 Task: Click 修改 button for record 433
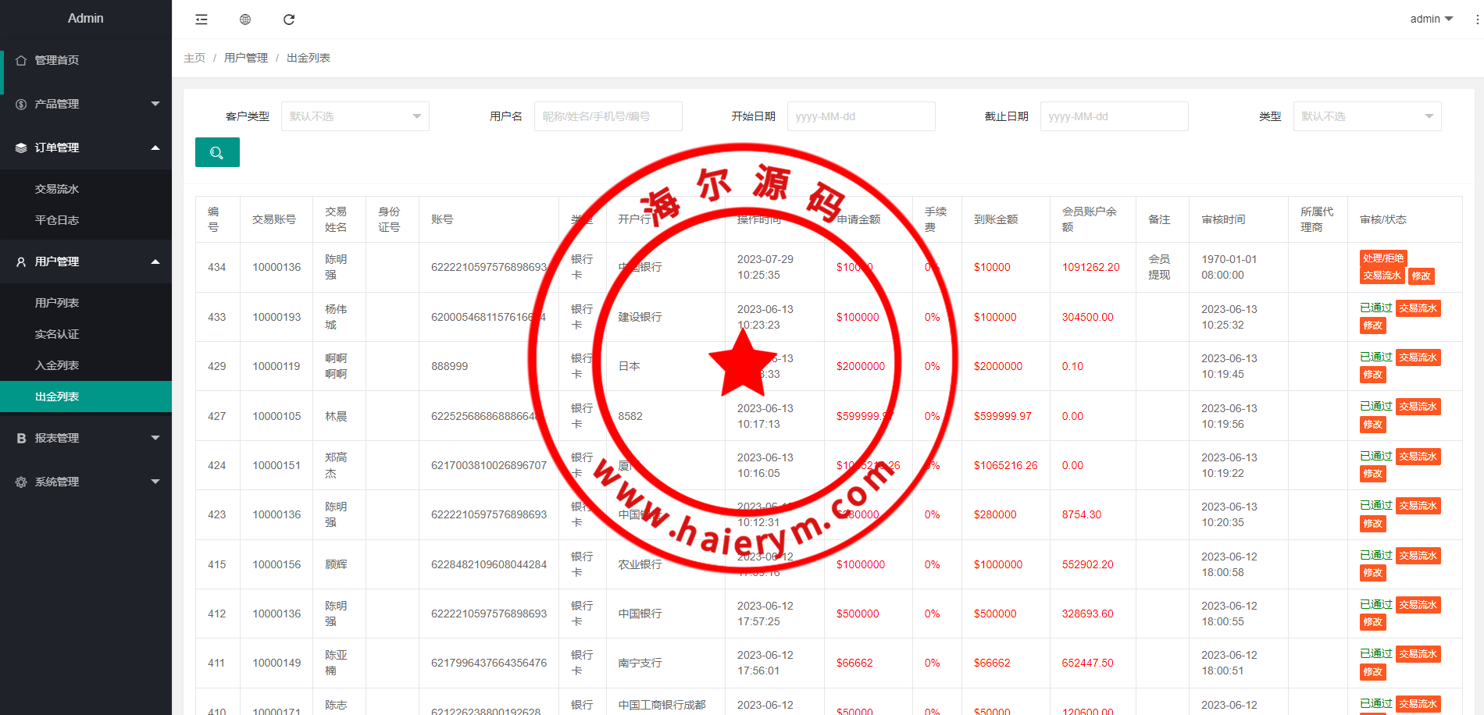coord(1372,325)
